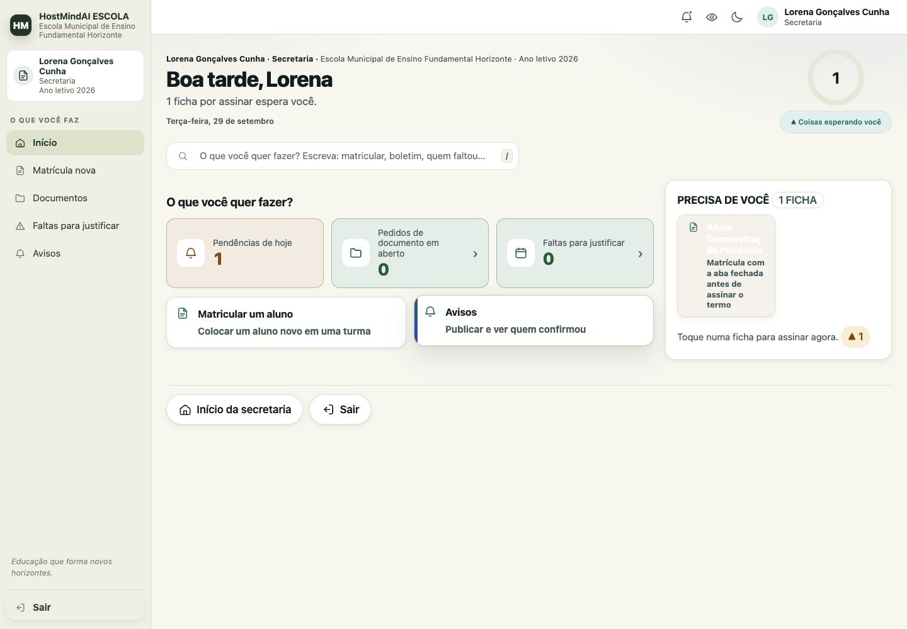Click the circular progress ring showing 1
The height and width of the screenshot is (629, 907).
(836, 78)
